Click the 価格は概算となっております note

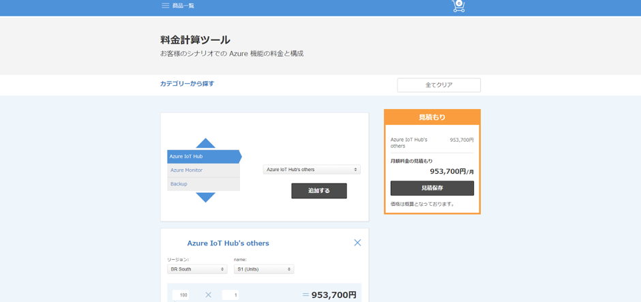tap(422, 204)
